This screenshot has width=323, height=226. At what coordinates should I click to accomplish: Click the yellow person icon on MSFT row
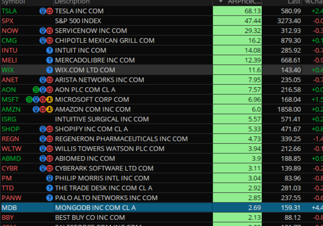click(x=50, y=100)
